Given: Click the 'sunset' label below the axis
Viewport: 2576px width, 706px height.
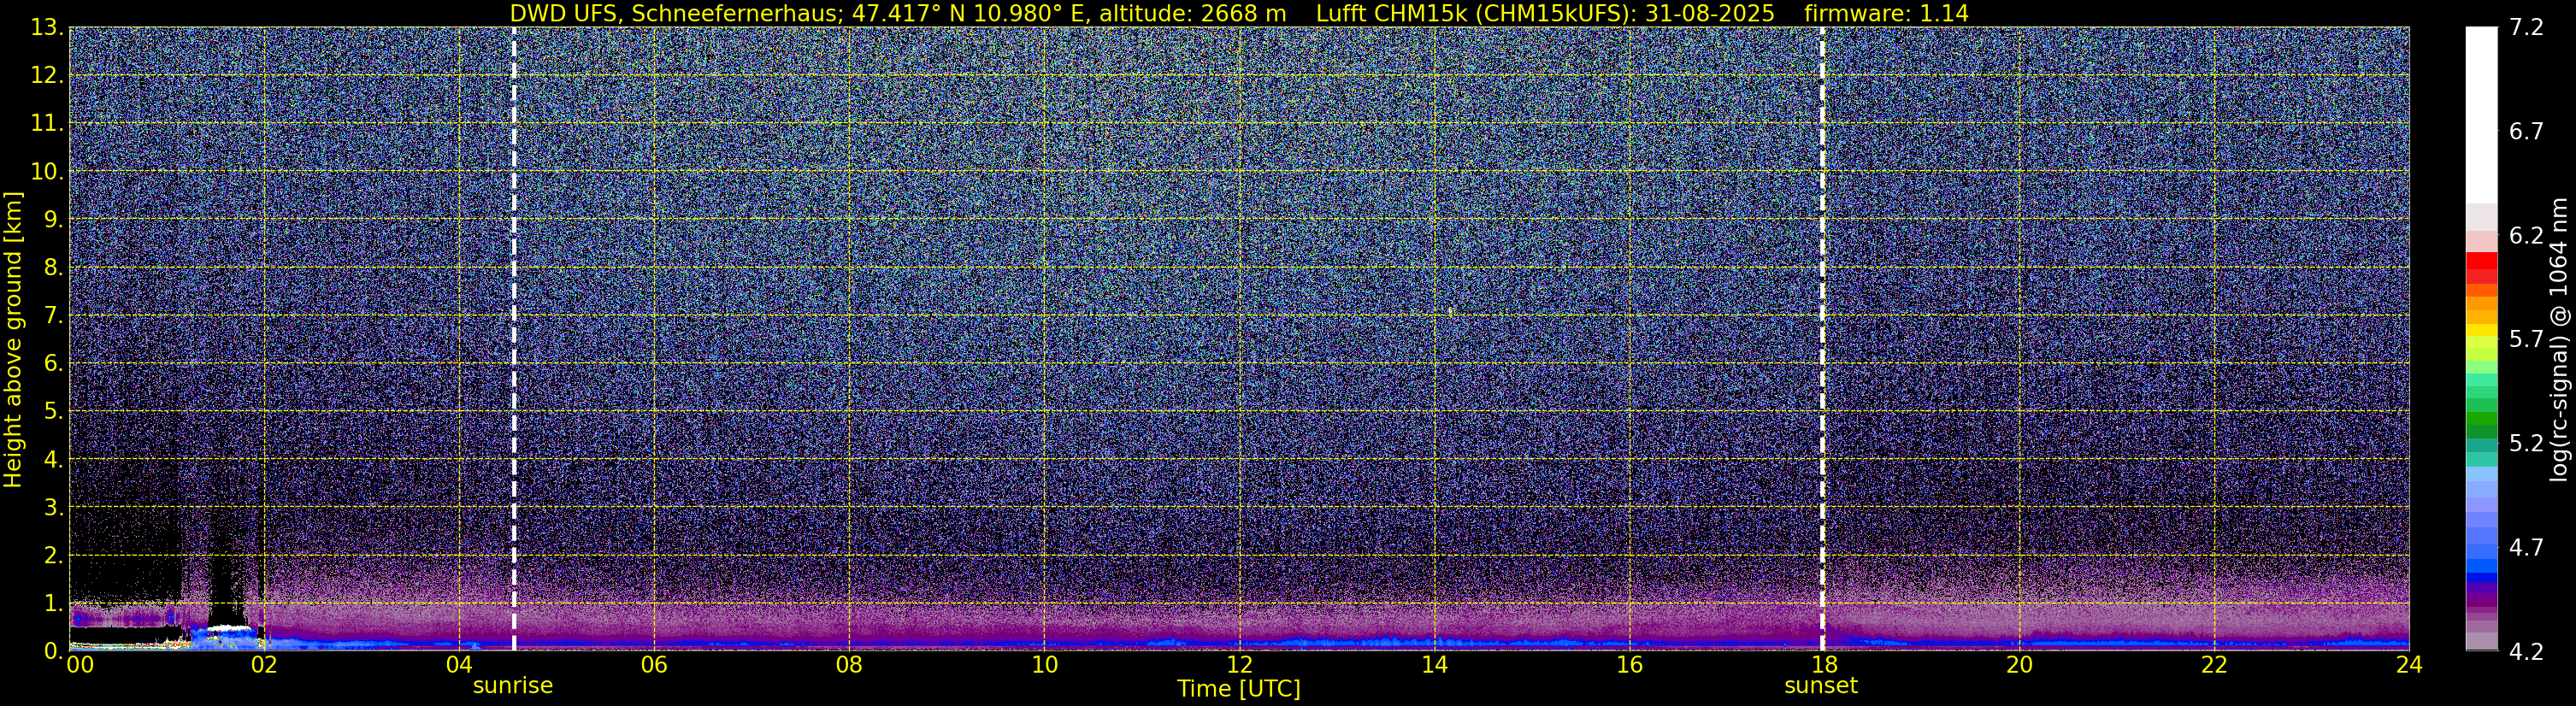Looking at the screenshot, I should tap(1821, 685).
